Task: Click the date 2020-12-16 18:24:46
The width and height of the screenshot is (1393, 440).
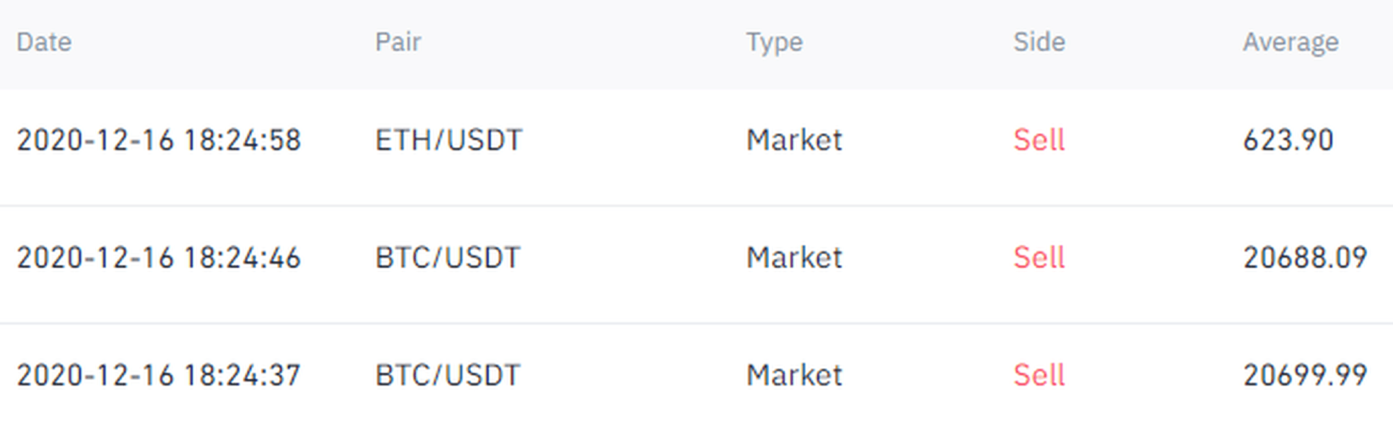Action: coord(158,258)
